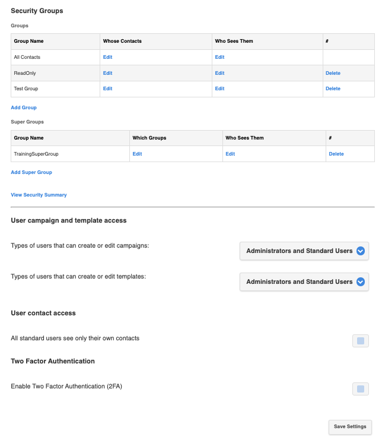Click the Add Super Group link
Image resolution: width=382 pixels, height=443 pixels.
[31, 172]
